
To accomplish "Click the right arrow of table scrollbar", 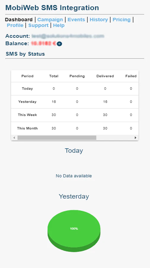I will coord(135,138).
